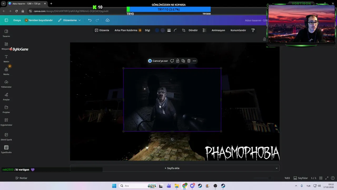Click the Düzenle image edit button
The height and width of the screenshot is (190, 337).
(102, 30)
